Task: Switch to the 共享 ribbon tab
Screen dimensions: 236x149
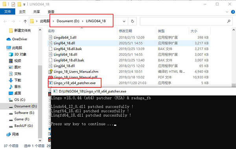Action: tap(37, 12)
